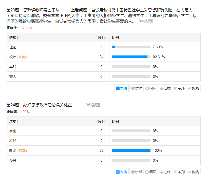Screen dimensions: 210x174
Task: Sort question 23 by 选项 column
Action: (x=14, y=37)
